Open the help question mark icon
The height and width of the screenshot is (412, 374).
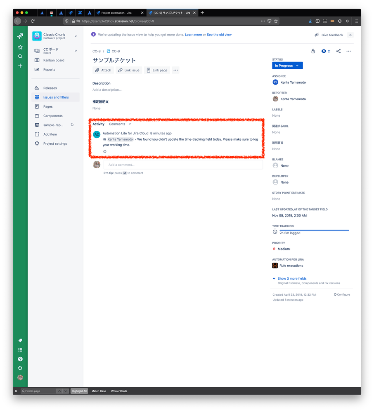point(20,359)
